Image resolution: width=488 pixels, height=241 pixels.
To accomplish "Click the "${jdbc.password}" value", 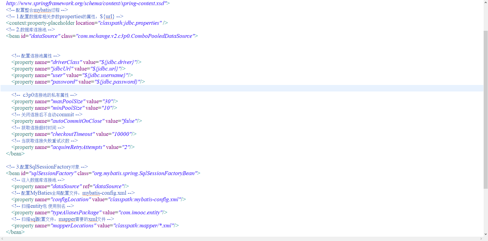I will pos(117,82).
